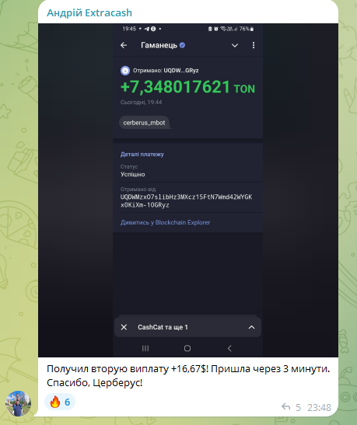Screen dimensions: 357x425
Task: Click the message timestamp 23:48
Action: click(x=319, y=407)
